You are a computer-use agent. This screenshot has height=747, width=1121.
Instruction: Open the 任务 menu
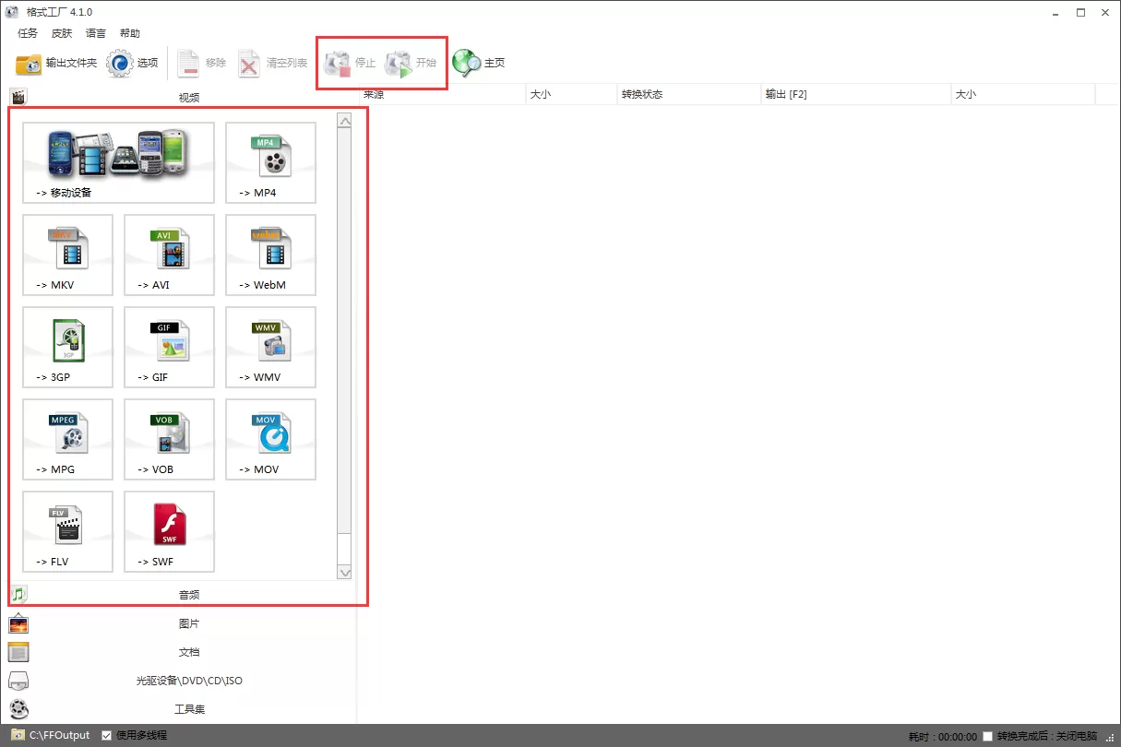coord(28,33)
